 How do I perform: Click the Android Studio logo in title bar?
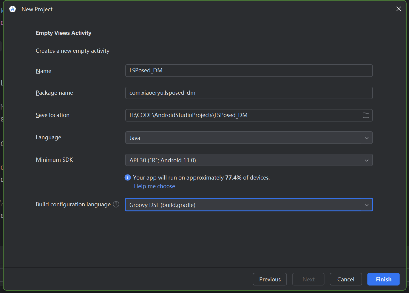[x=13, y=9]
